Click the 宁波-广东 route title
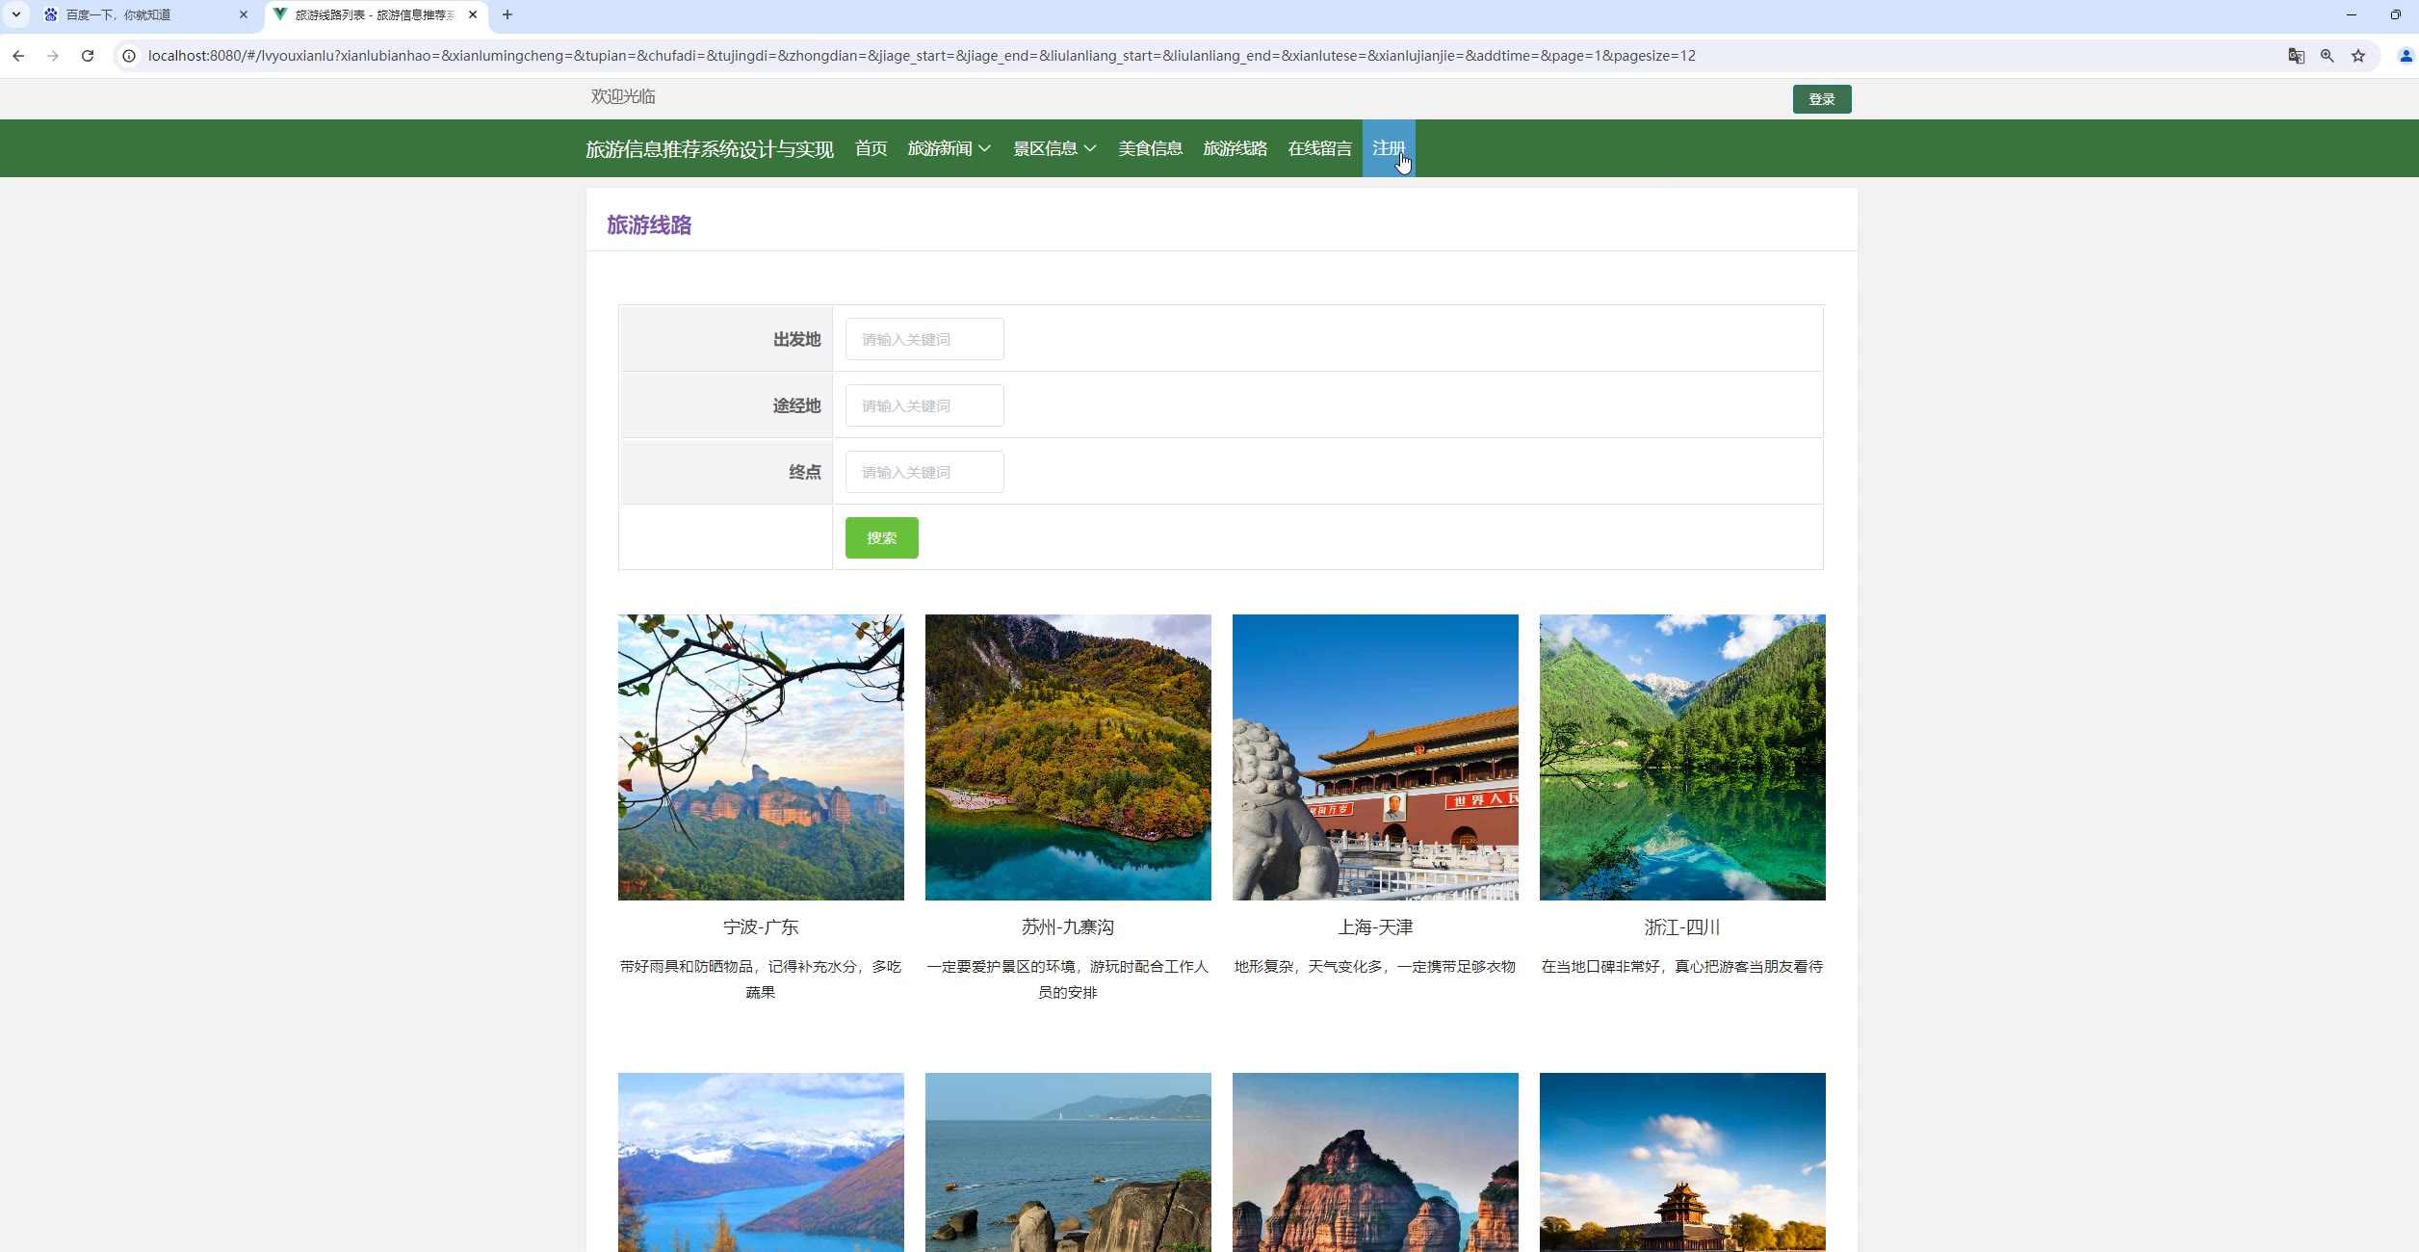 coord(761,926)
